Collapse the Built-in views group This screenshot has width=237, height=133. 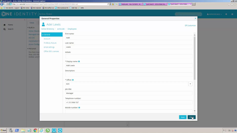[28, 28]
